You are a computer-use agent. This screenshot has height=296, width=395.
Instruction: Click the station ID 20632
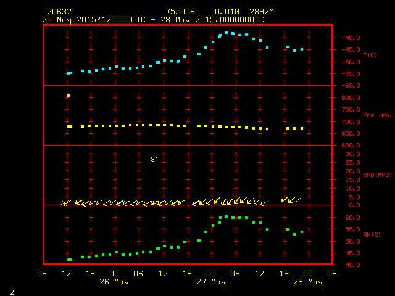(x=57, y=12)
